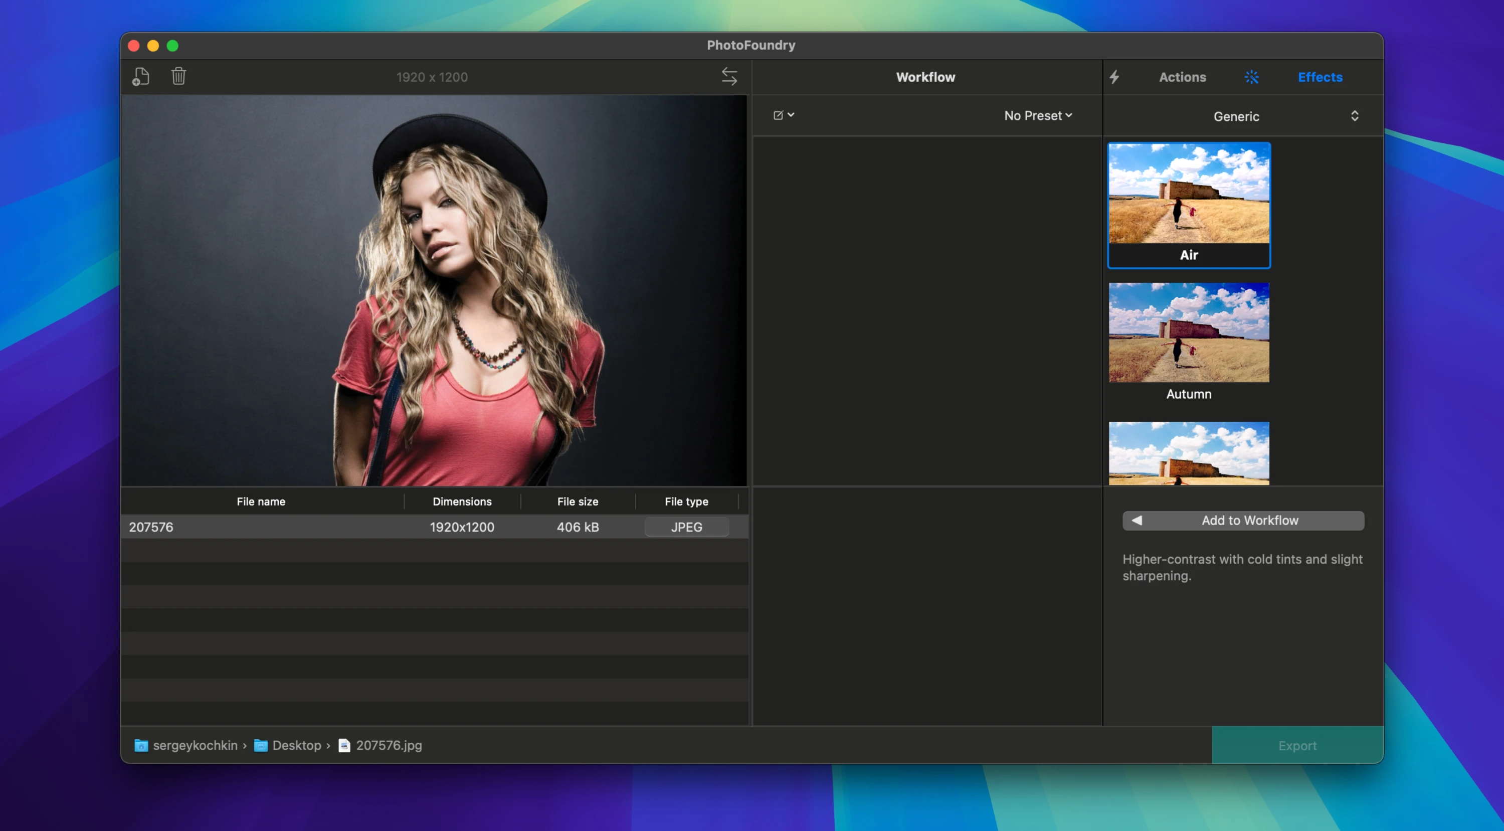Sort by the File name column header
Viewport: 1504px width, 831px height.
(x=261, y=502)
